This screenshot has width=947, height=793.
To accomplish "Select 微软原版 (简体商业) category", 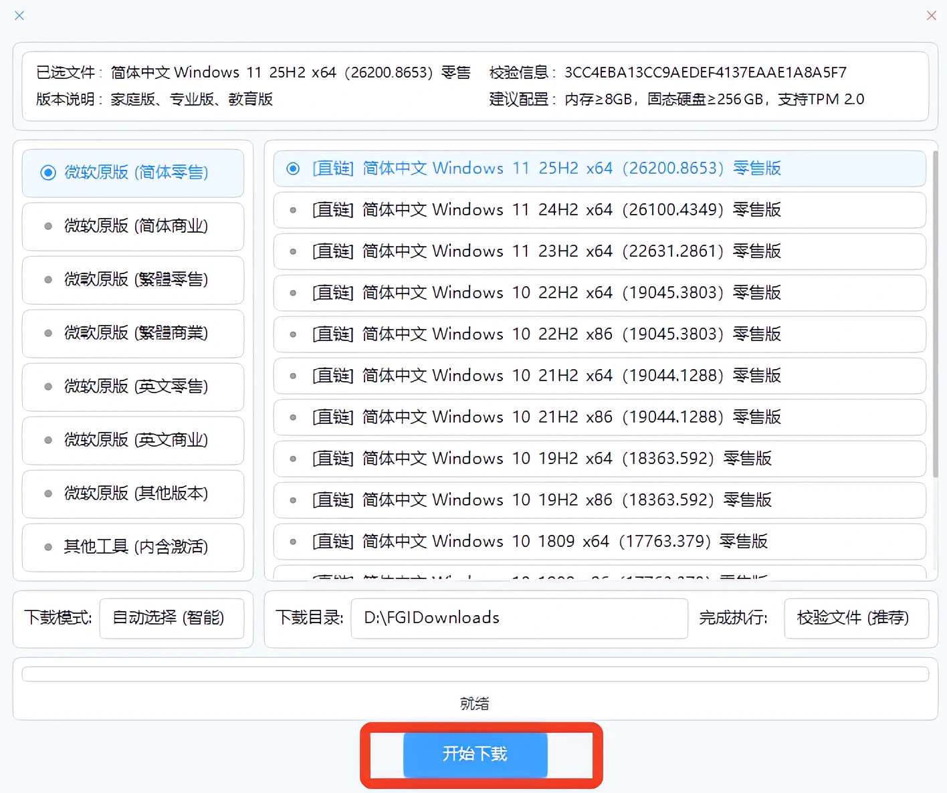I will [133, 226].
